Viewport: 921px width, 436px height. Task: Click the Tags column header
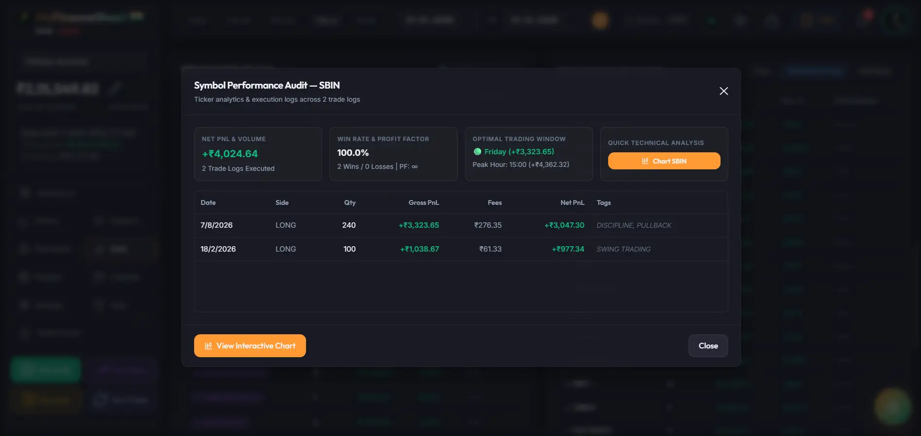coord(604,202)
